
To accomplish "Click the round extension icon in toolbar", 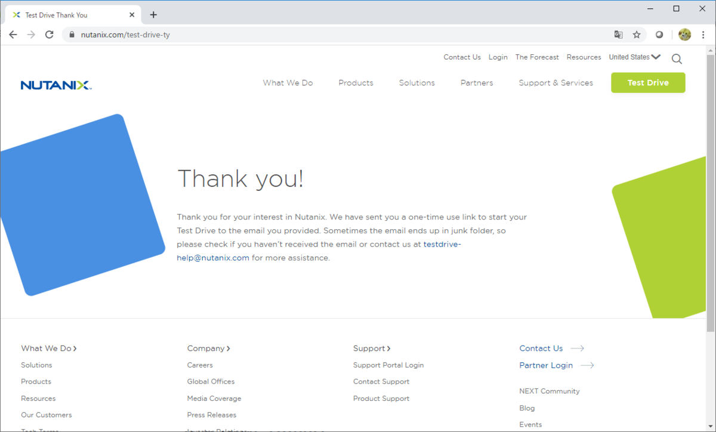I will click(659, 35).
